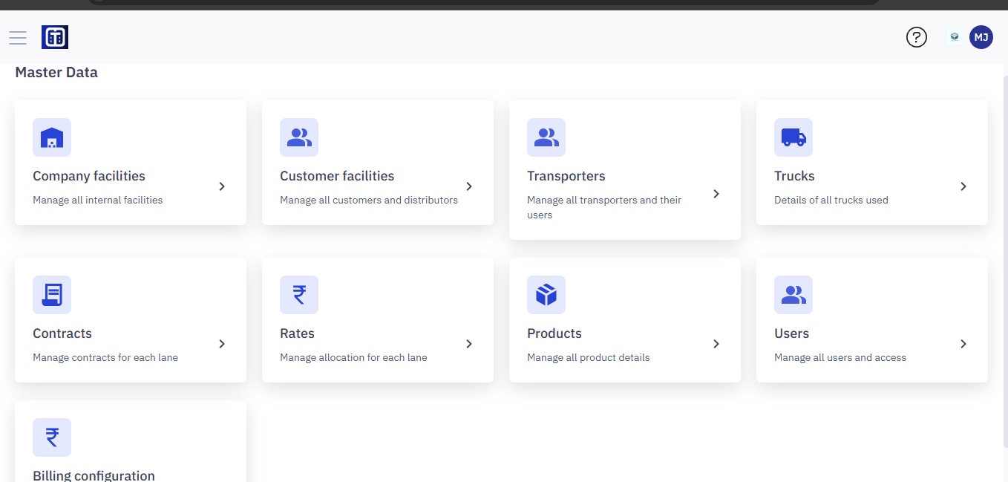Click the company logo icon
The image size is (1008, 482).
pos(55,37)
